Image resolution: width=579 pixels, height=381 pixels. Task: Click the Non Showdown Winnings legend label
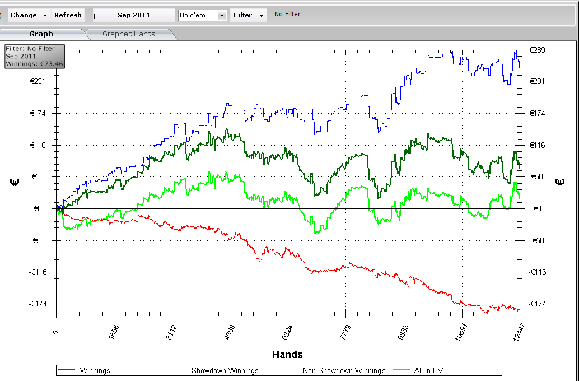[x=344, y=370]
